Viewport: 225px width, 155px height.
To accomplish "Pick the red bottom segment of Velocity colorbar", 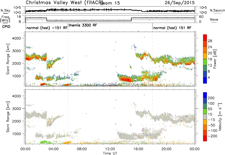I will 205,138.
